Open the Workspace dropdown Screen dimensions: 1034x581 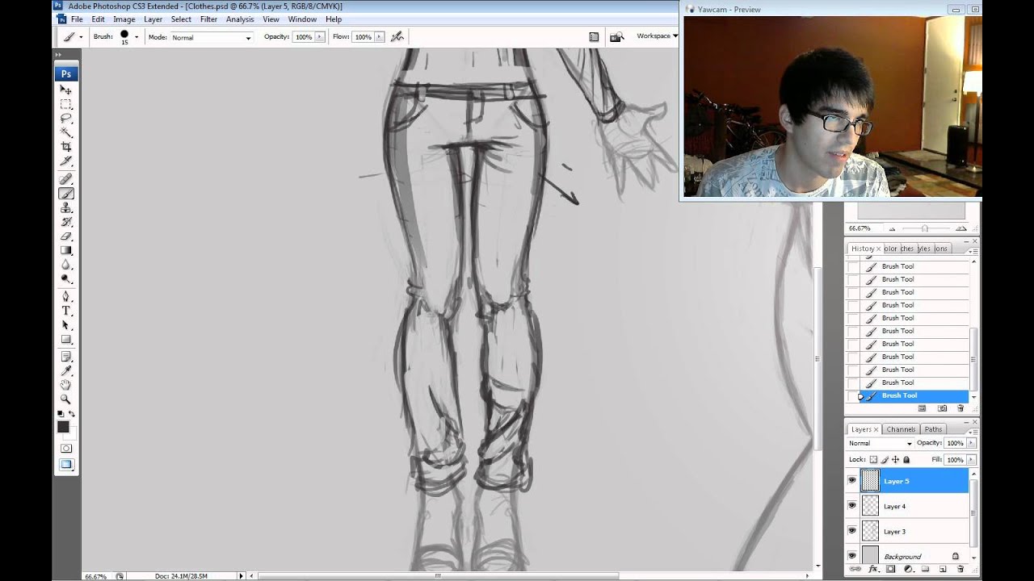657,36
